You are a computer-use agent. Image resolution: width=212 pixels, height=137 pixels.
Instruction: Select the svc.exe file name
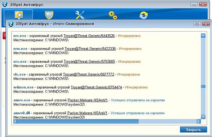(20, 36)
